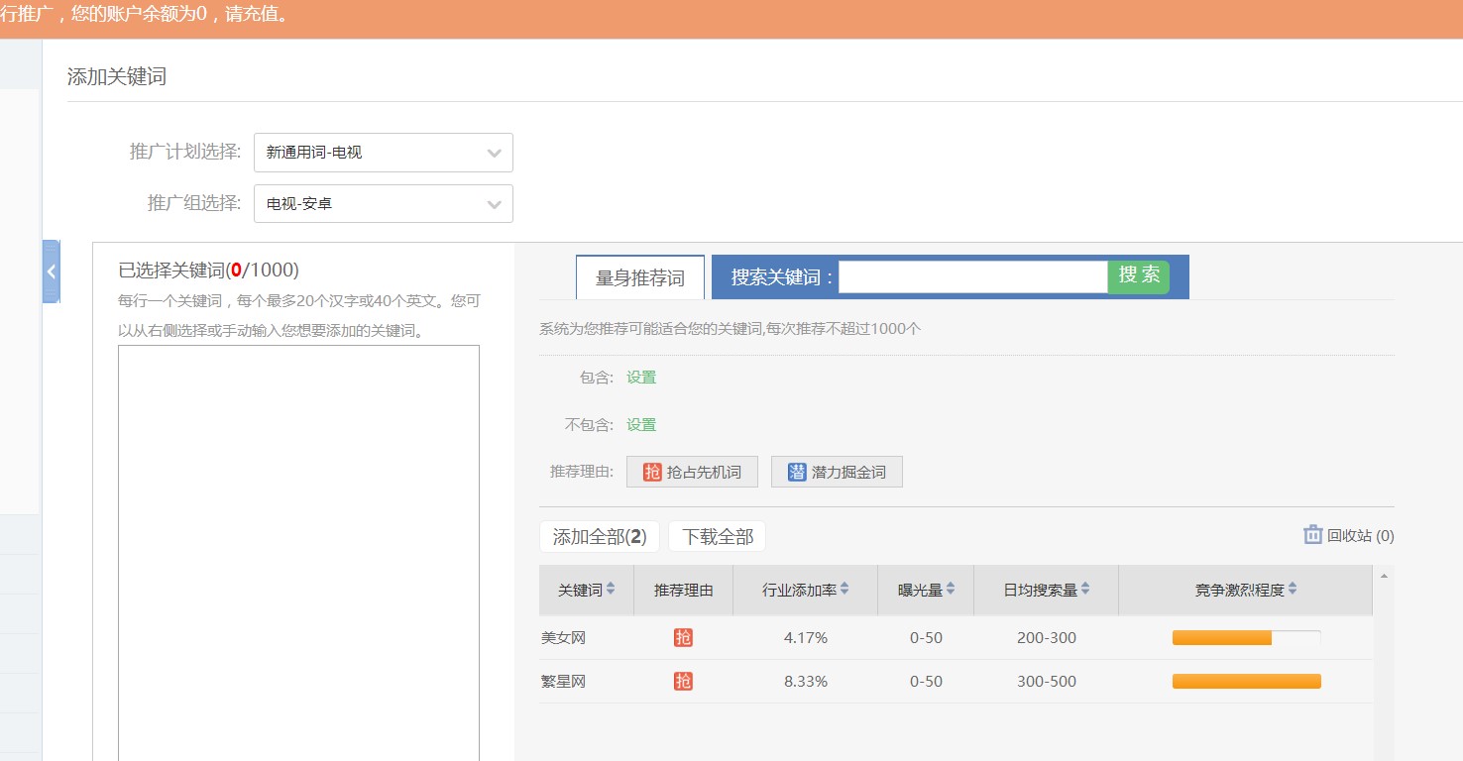The width and height of the screenshot is (1463, 761).
Task: Sort by 曝光量 column arrows
Action: 951,589
